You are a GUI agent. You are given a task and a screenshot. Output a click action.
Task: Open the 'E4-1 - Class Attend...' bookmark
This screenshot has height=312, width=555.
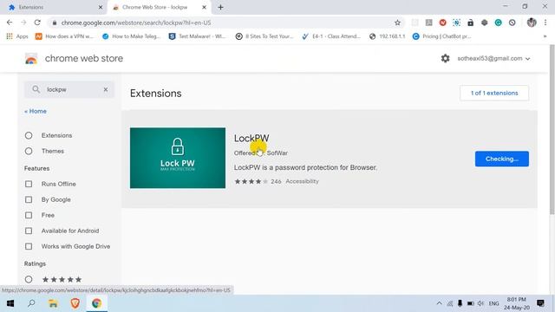(x=331, y=36)
